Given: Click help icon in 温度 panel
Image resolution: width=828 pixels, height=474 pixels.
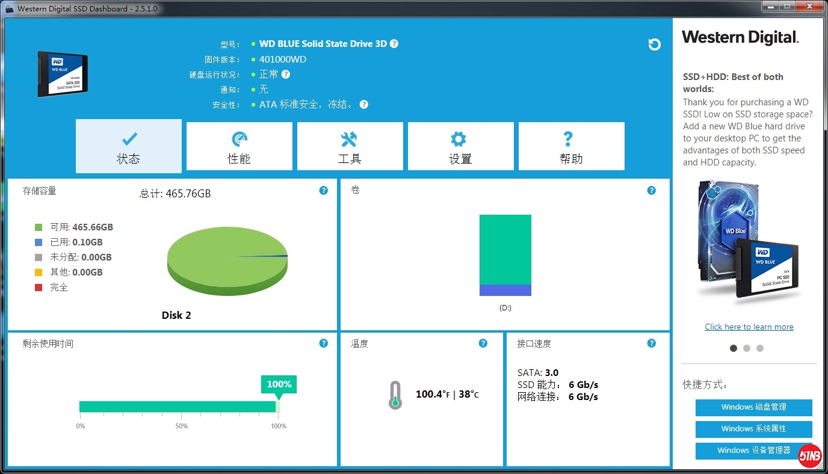Looking at the screenshot, I should click(x=483, y=343).
